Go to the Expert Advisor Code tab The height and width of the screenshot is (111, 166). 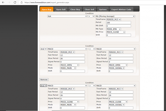121,9
